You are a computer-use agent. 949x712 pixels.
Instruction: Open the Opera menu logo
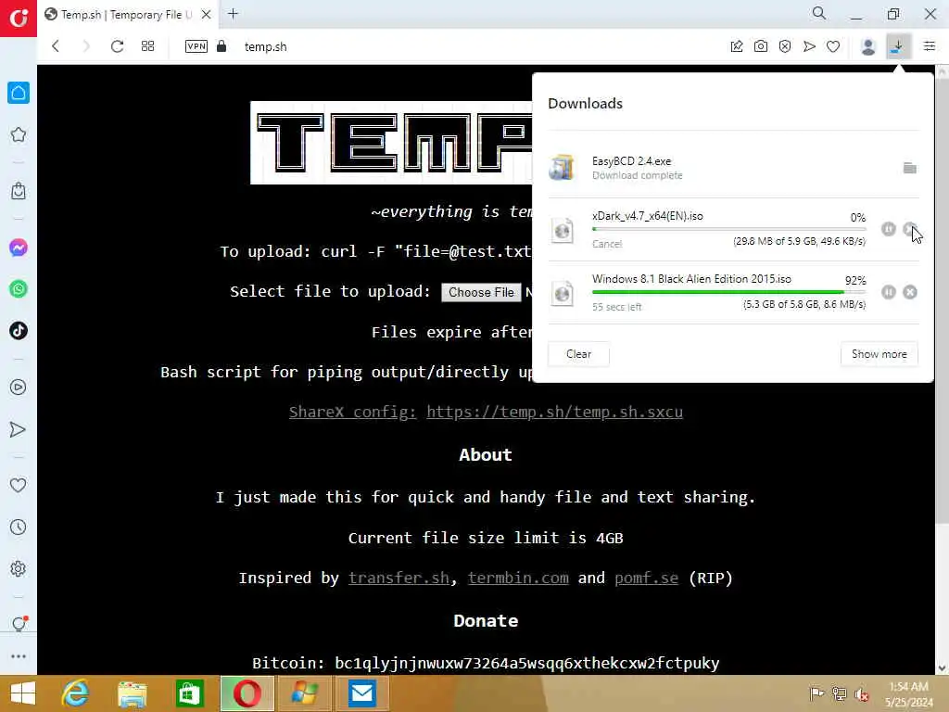pos(19,19)
